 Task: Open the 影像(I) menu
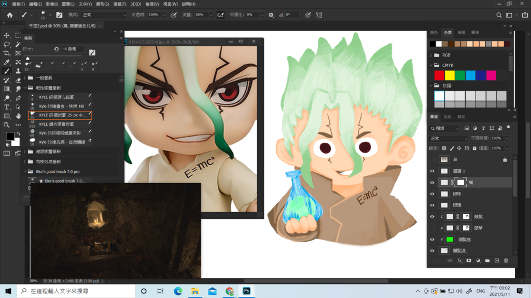point(51,4)
